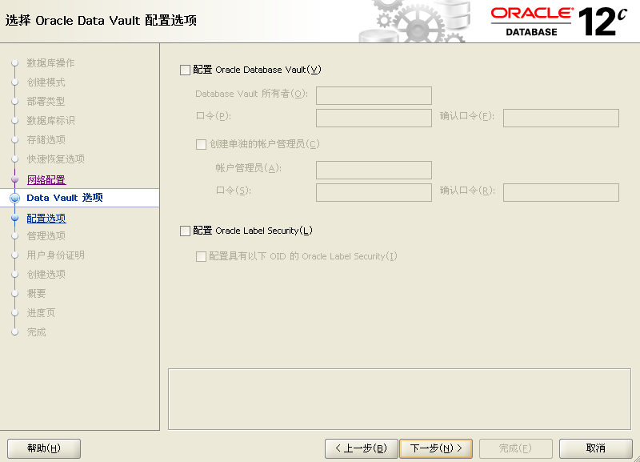Image resolution: width=640 pixels, height=462 pixels.
Task: Focus the 口令(S) password field
Action: pyautogui.click(x=374, y=192)
